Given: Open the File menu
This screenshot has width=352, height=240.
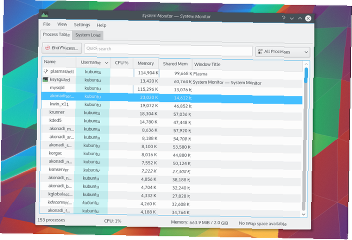Looking at the screenshot, I should coord(47,24).
